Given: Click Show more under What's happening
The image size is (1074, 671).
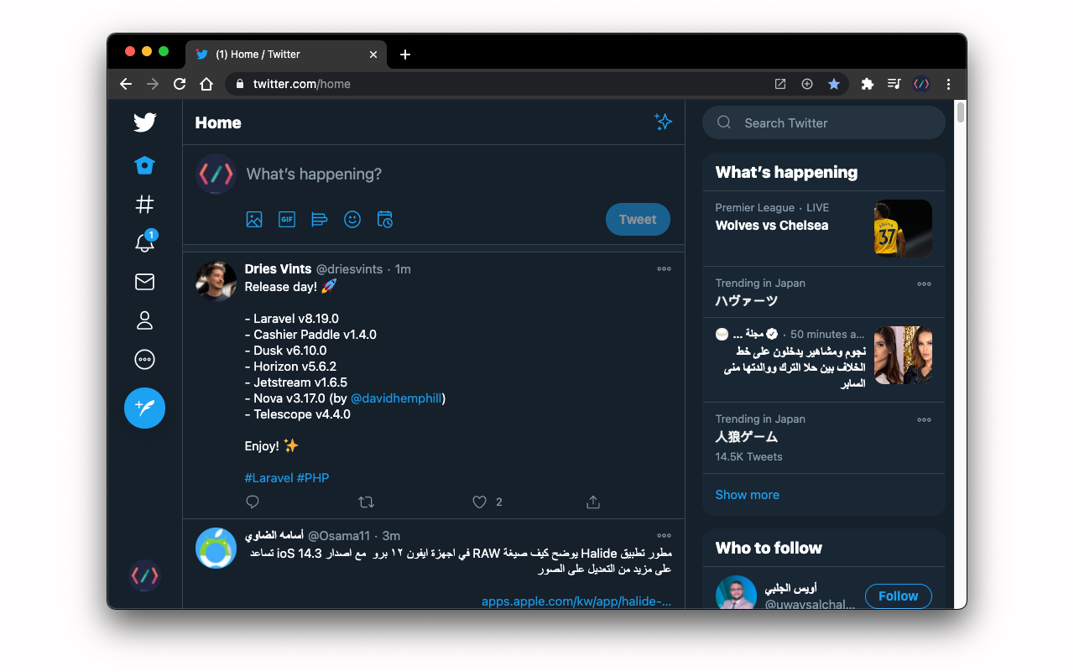Looking at the screenshot, I should click(x=748, y=495).
